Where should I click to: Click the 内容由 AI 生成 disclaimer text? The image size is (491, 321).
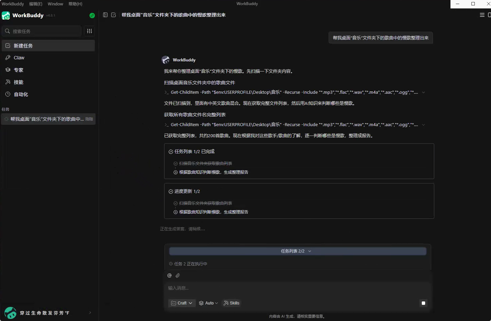298,316
